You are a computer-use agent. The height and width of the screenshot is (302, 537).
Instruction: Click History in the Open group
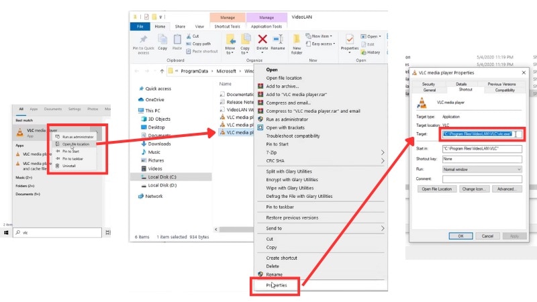tap(371, 52)
